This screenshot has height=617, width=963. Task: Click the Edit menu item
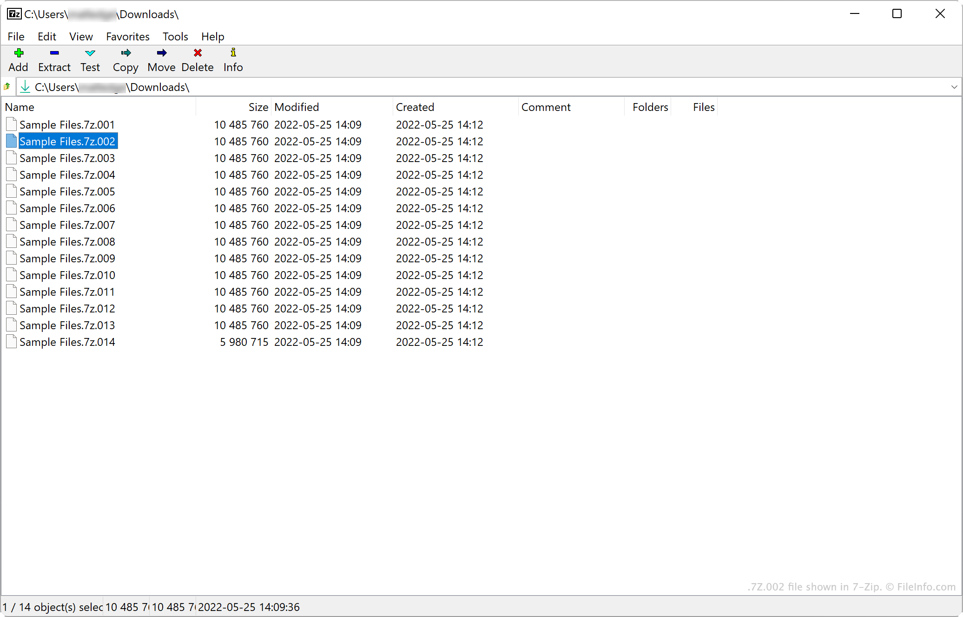click(46, 37)
